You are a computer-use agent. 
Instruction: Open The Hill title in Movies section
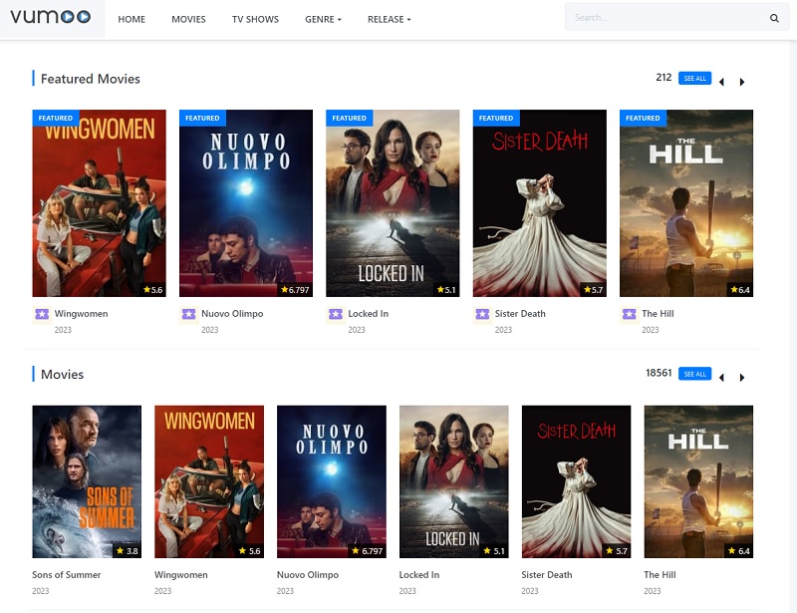pos(660,575)
